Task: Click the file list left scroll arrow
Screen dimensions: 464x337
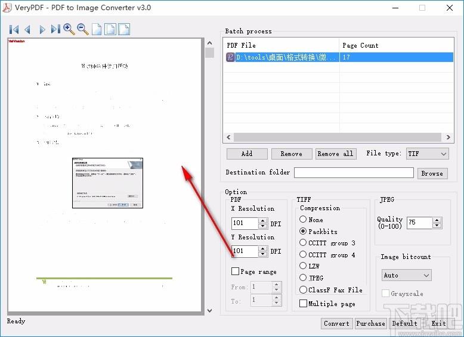Action: tap(228, 137)
